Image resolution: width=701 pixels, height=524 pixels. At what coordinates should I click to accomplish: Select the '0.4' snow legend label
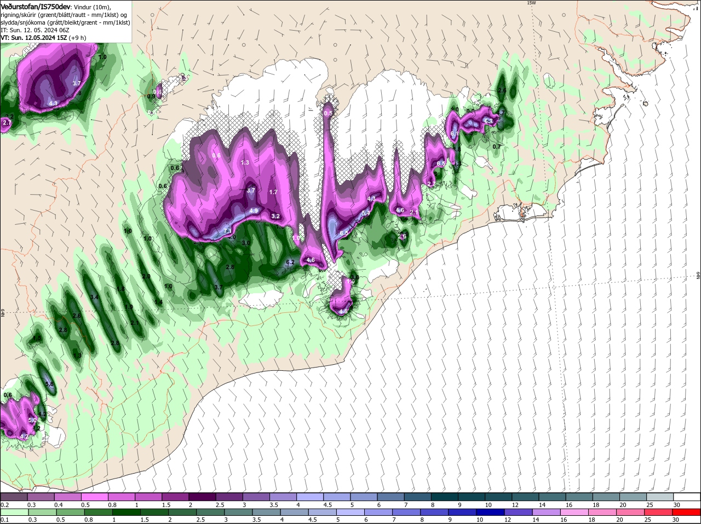click(59, 504)
